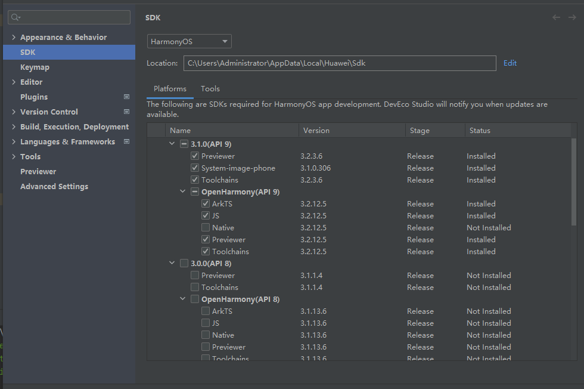This screenshot has width=584, height=389.
Task: Click the project-level icon beside Languages & Frameworks
Action: tap(126, 142)
